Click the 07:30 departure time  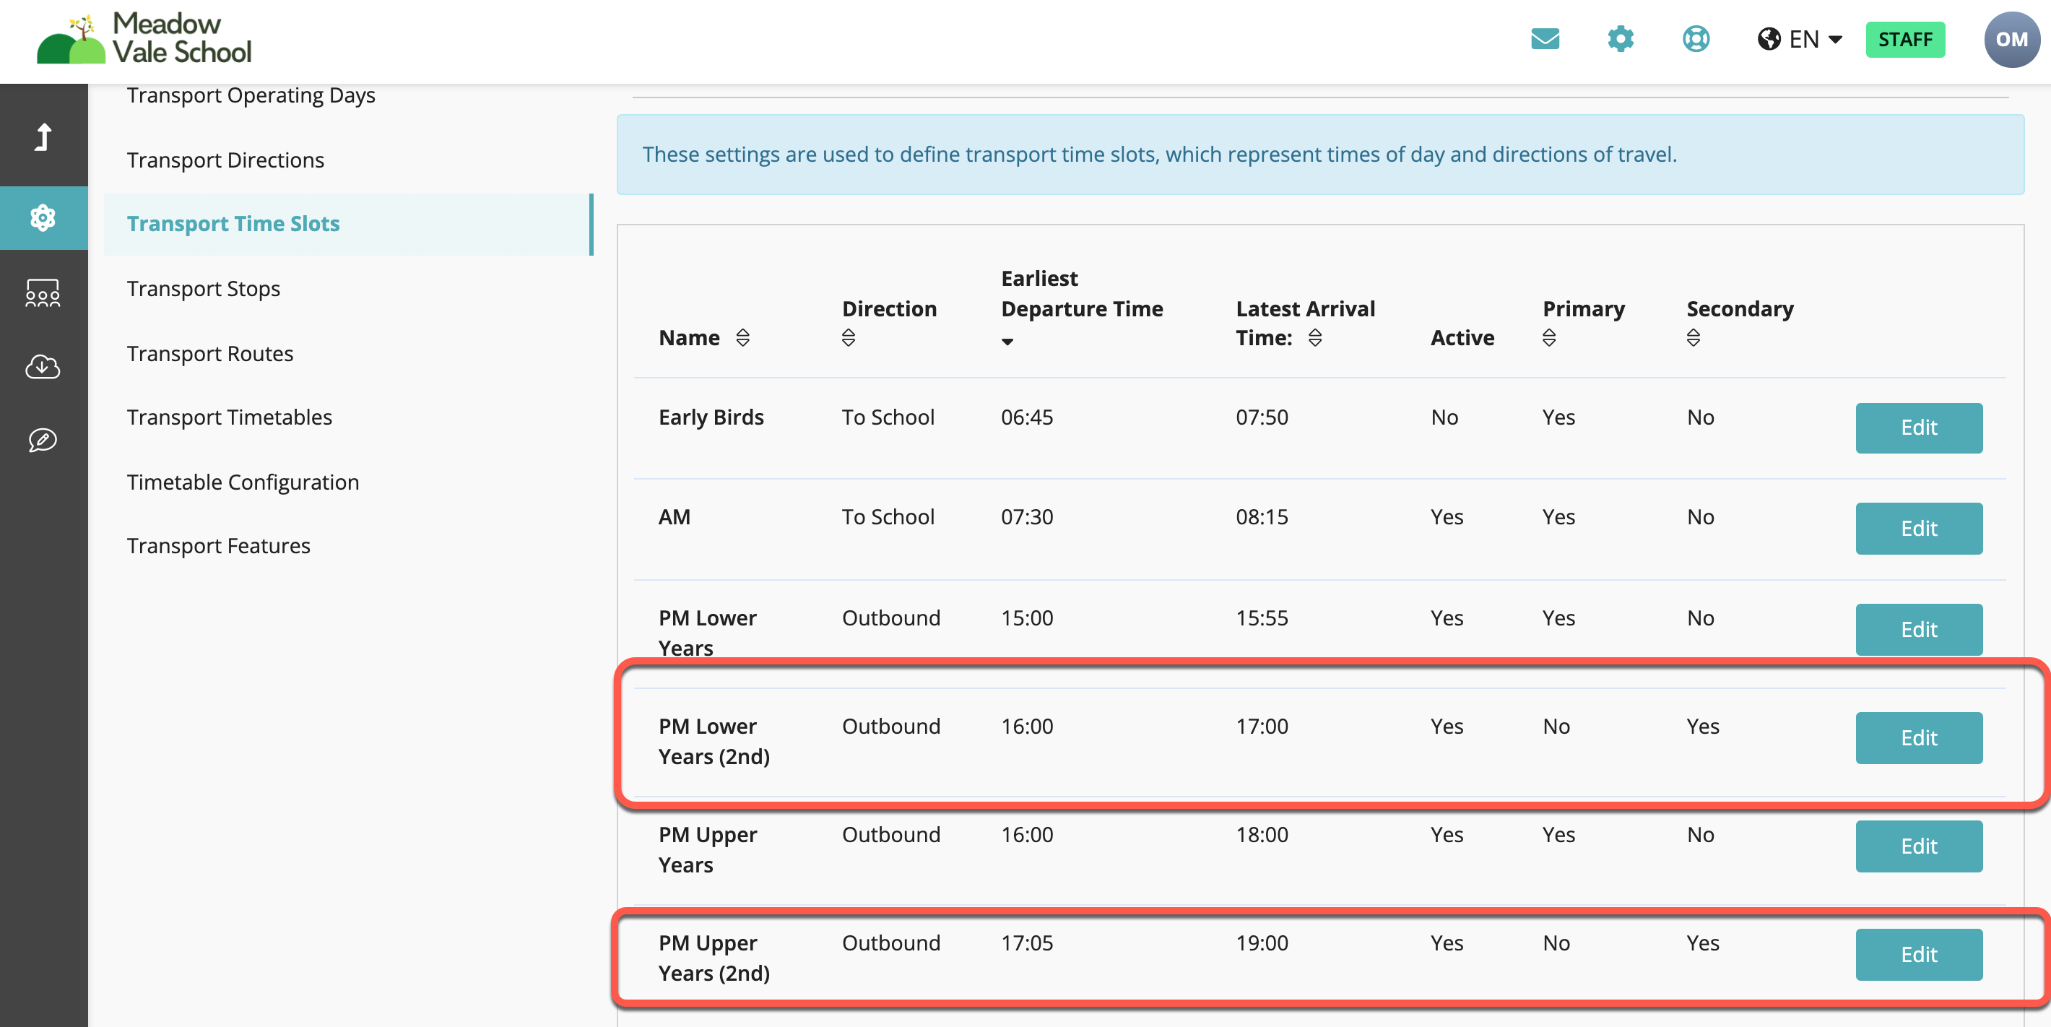pyautogui.click(x=1026, y=516)
